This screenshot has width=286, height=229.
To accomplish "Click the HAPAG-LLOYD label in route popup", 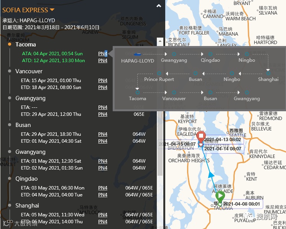I will [138, 61].
